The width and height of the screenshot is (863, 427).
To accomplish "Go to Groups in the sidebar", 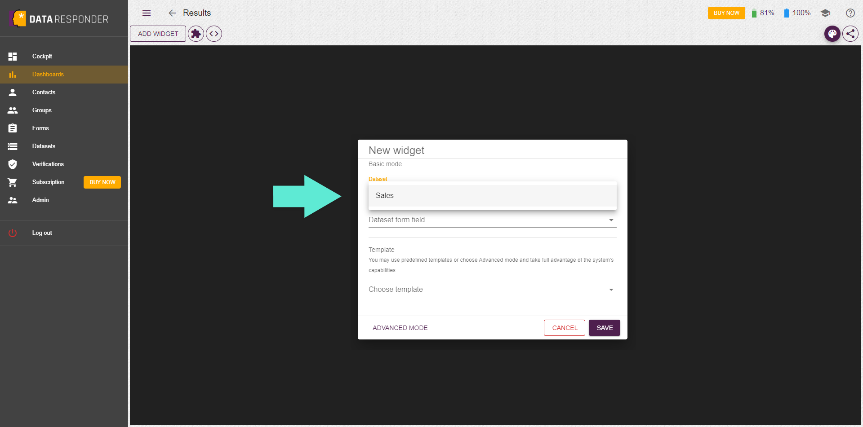I will click(x=64, y=110).
